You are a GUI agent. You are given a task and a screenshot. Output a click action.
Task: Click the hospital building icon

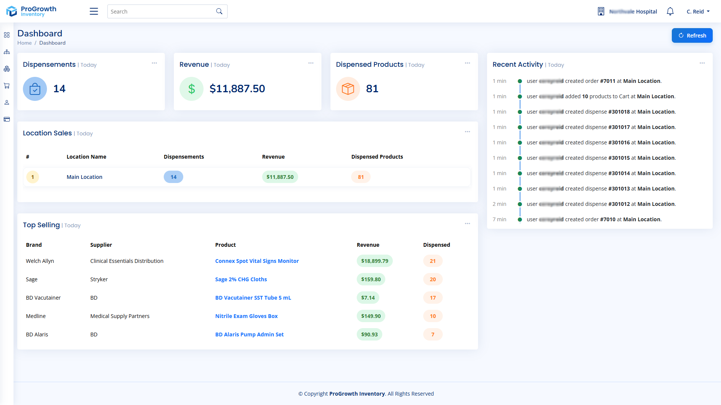click(601, 12)
